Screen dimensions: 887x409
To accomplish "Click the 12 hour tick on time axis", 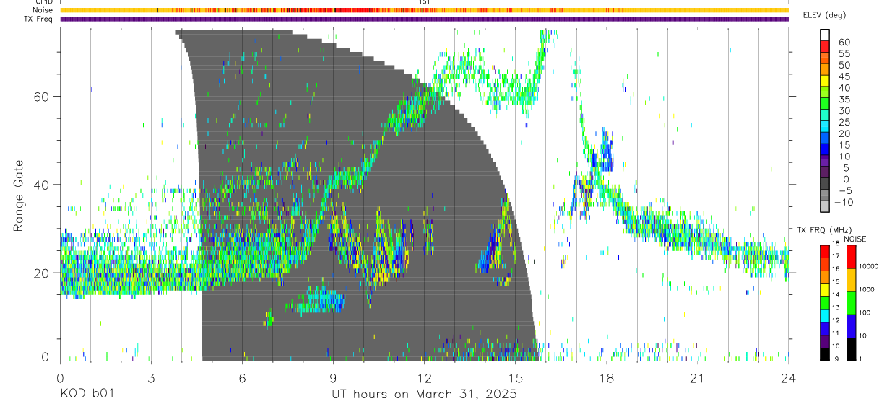I will (425, 377).
